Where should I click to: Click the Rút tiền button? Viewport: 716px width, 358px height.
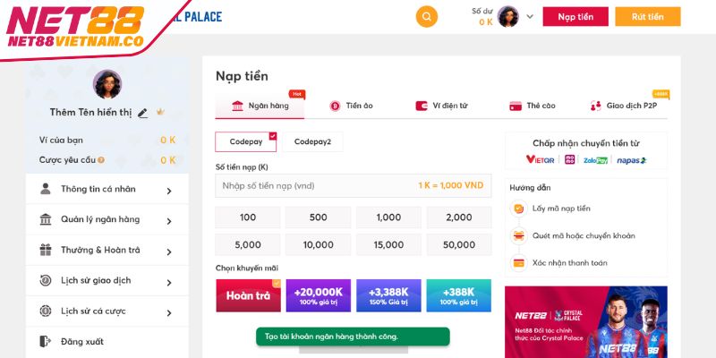647,17
